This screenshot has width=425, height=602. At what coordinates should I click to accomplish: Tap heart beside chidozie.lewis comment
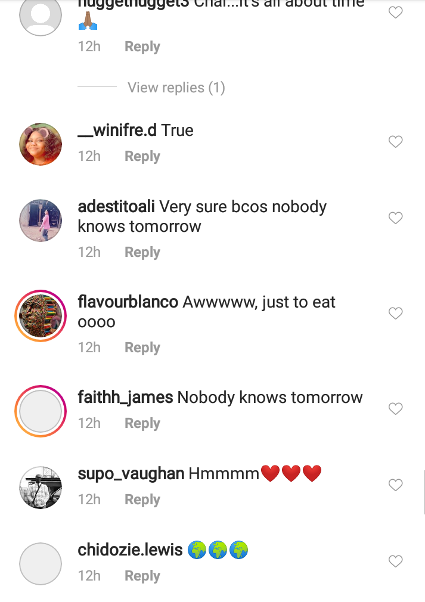(396, 561)
